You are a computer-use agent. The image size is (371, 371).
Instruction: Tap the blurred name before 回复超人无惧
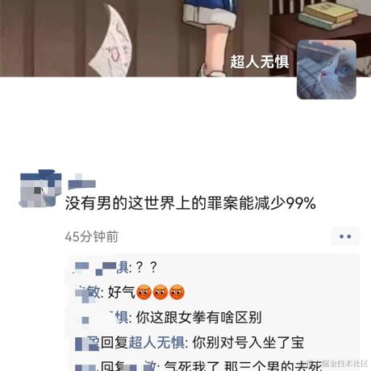(x=87, y=343)
